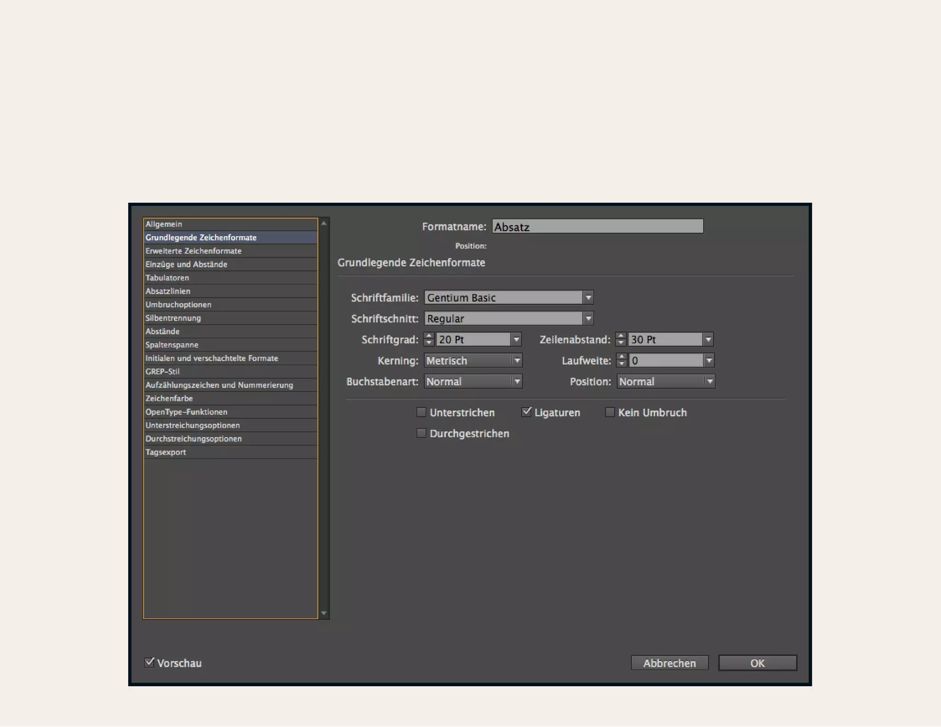Open the Schriftgrad size dropdown arrow
The image size is (941, 727).
(x=516, y=340)
